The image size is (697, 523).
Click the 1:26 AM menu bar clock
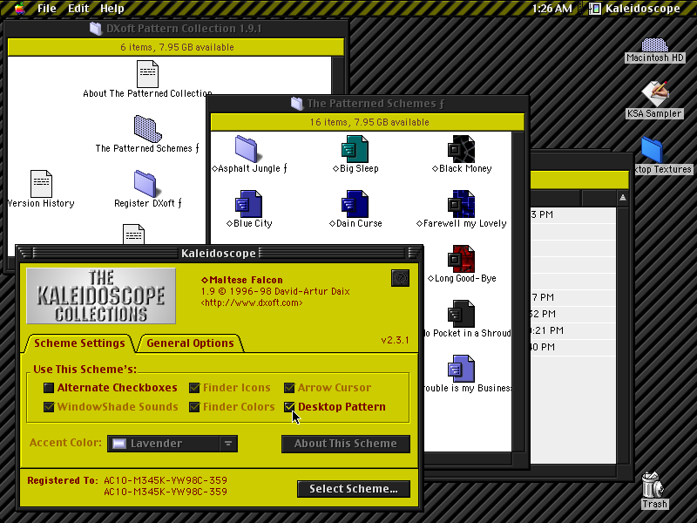pos(552,8)
